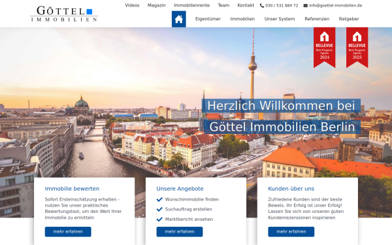Open the Immobilien menu
This screenshot has width=392, height=245.
(242, 19)
